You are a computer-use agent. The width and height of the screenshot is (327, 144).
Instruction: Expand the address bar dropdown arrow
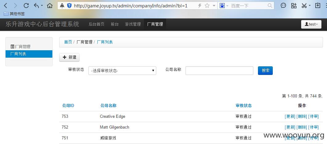214,6
